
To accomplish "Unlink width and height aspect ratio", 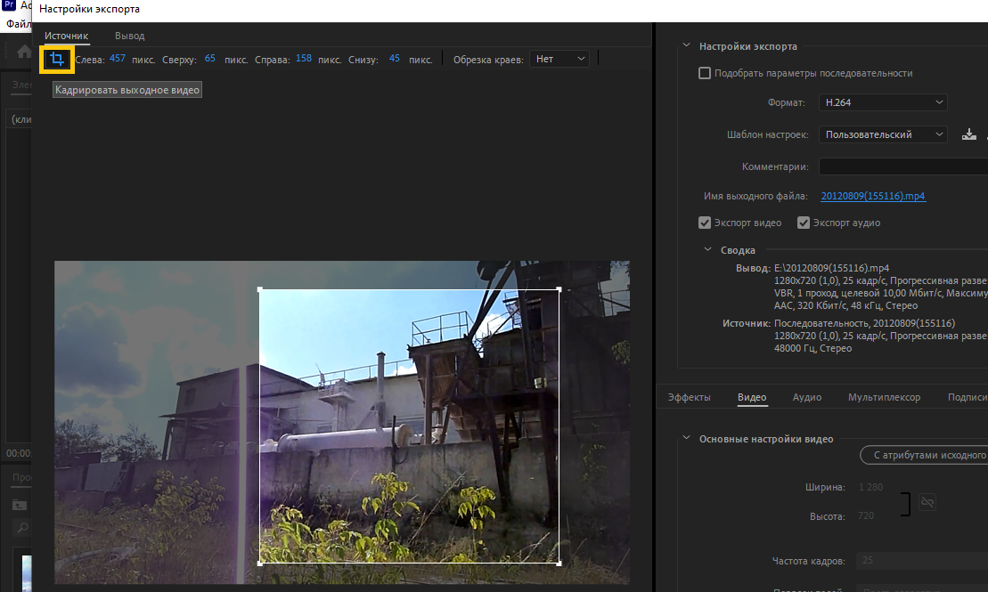I will 927,502.
